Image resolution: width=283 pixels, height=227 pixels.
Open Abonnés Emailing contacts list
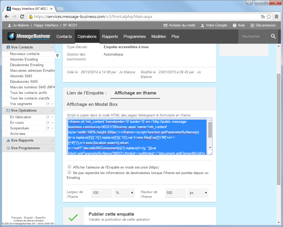[24, 60]
